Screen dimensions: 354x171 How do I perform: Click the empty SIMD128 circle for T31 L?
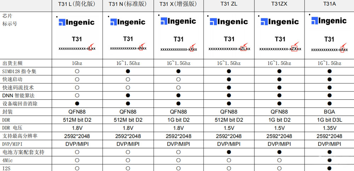(77, 71)
